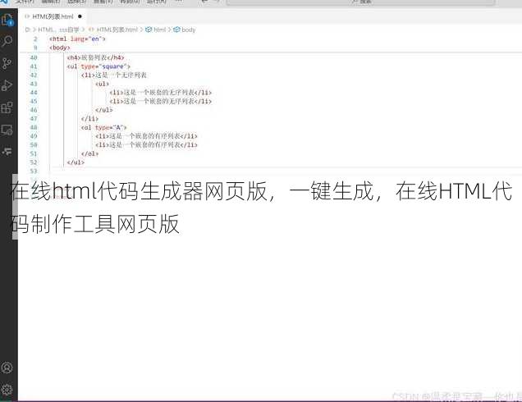
Task: Click sticky line number 2 in gutter
Action: 35,39
